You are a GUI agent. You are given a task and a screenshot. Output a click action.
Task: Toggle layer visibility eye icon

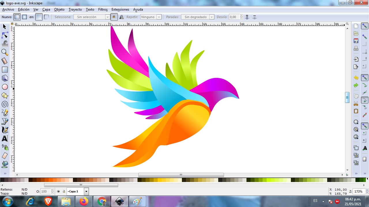(x=59, y=191)
